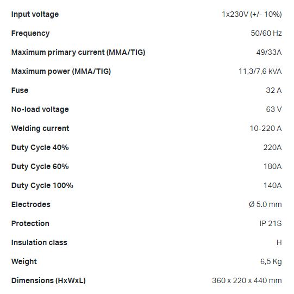Select the 63 V no-load voltage value

(274, 109)
